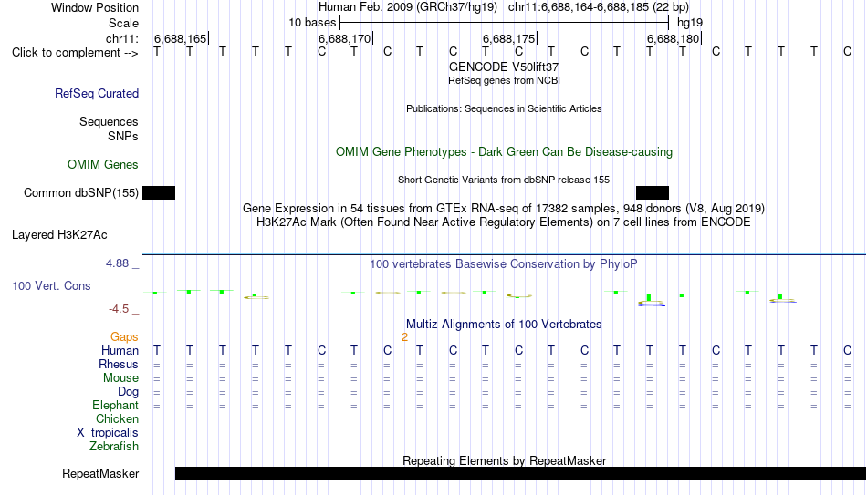The width and height of the screenshot is (867, 495).
Task: Click the Sequences track label
Action: click(109, 121)
